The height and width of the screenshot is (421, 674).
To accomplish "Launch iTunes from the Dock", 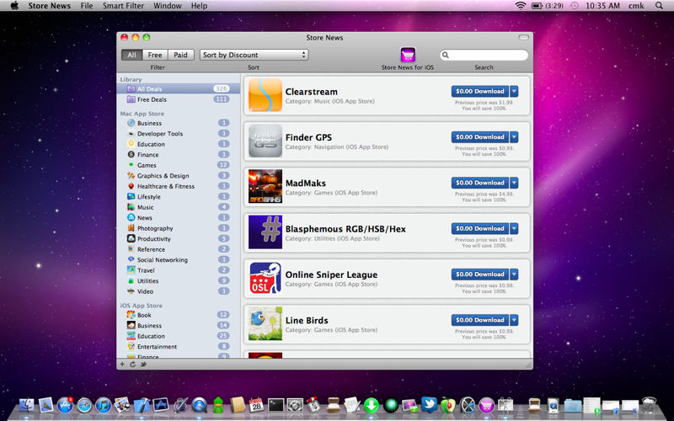I will point(103,405).
